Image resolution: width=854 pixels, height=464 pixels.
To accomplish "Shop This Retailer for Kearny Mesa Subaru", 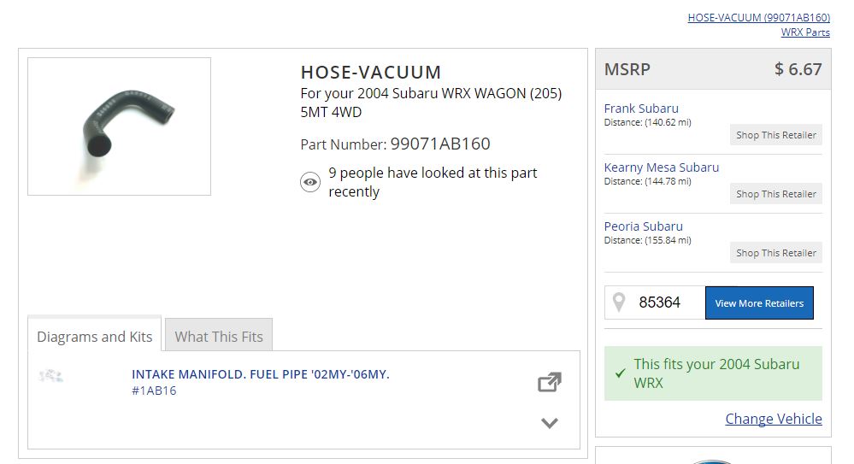I will click(776, 194).
